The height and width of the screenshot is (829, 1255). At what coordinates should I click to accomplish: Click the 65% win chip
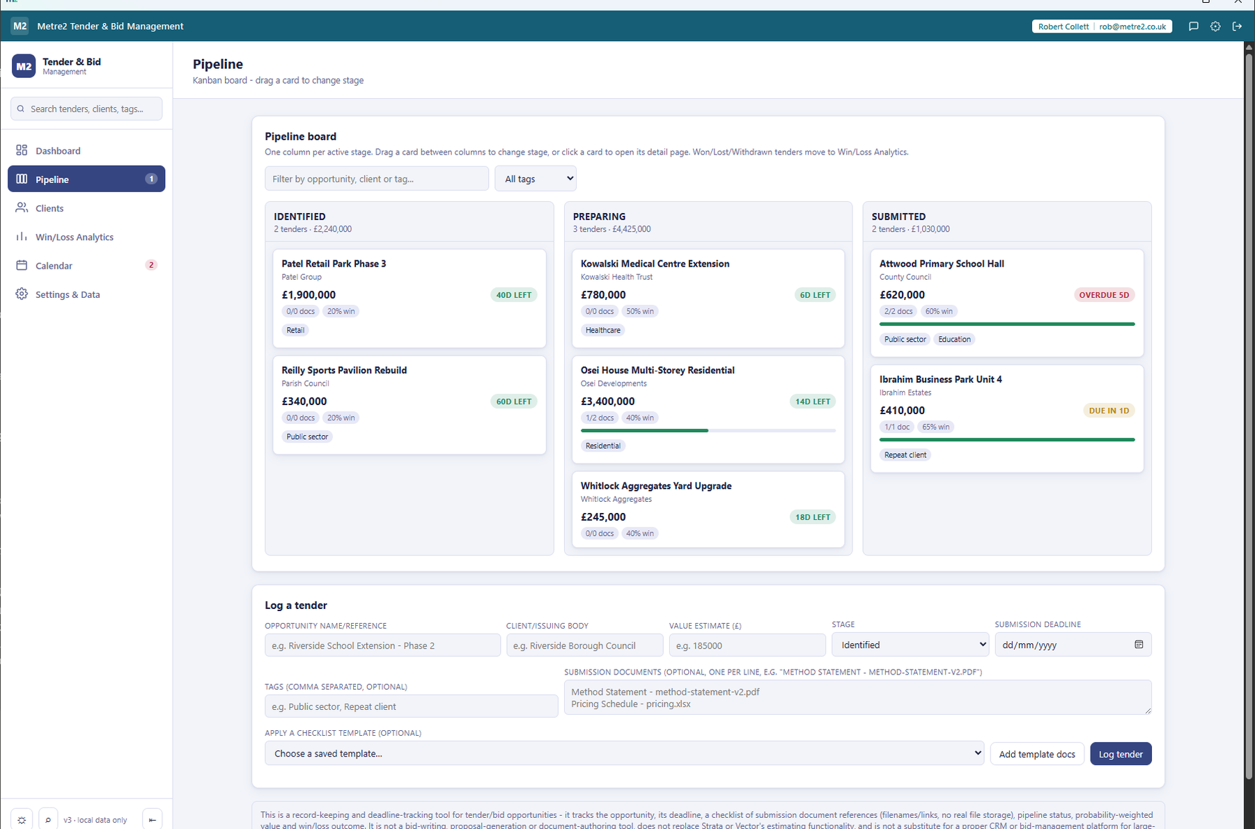click(x=935, y=427)
